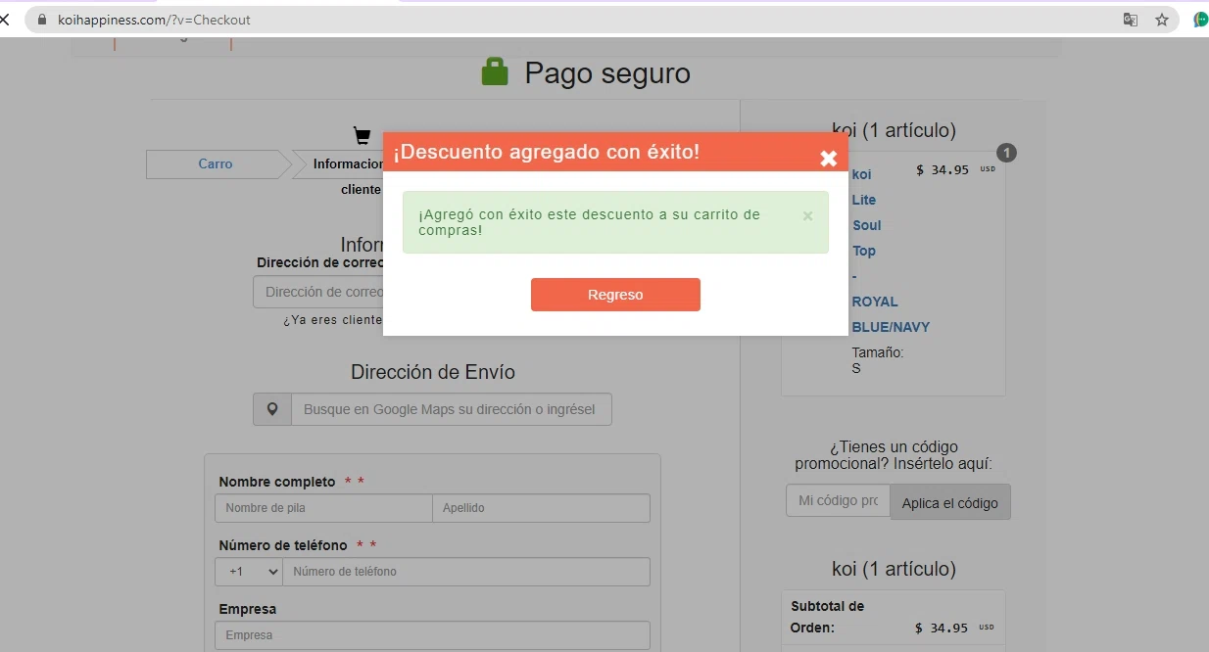Focus the Nombre de pila field

coord(323,508)
